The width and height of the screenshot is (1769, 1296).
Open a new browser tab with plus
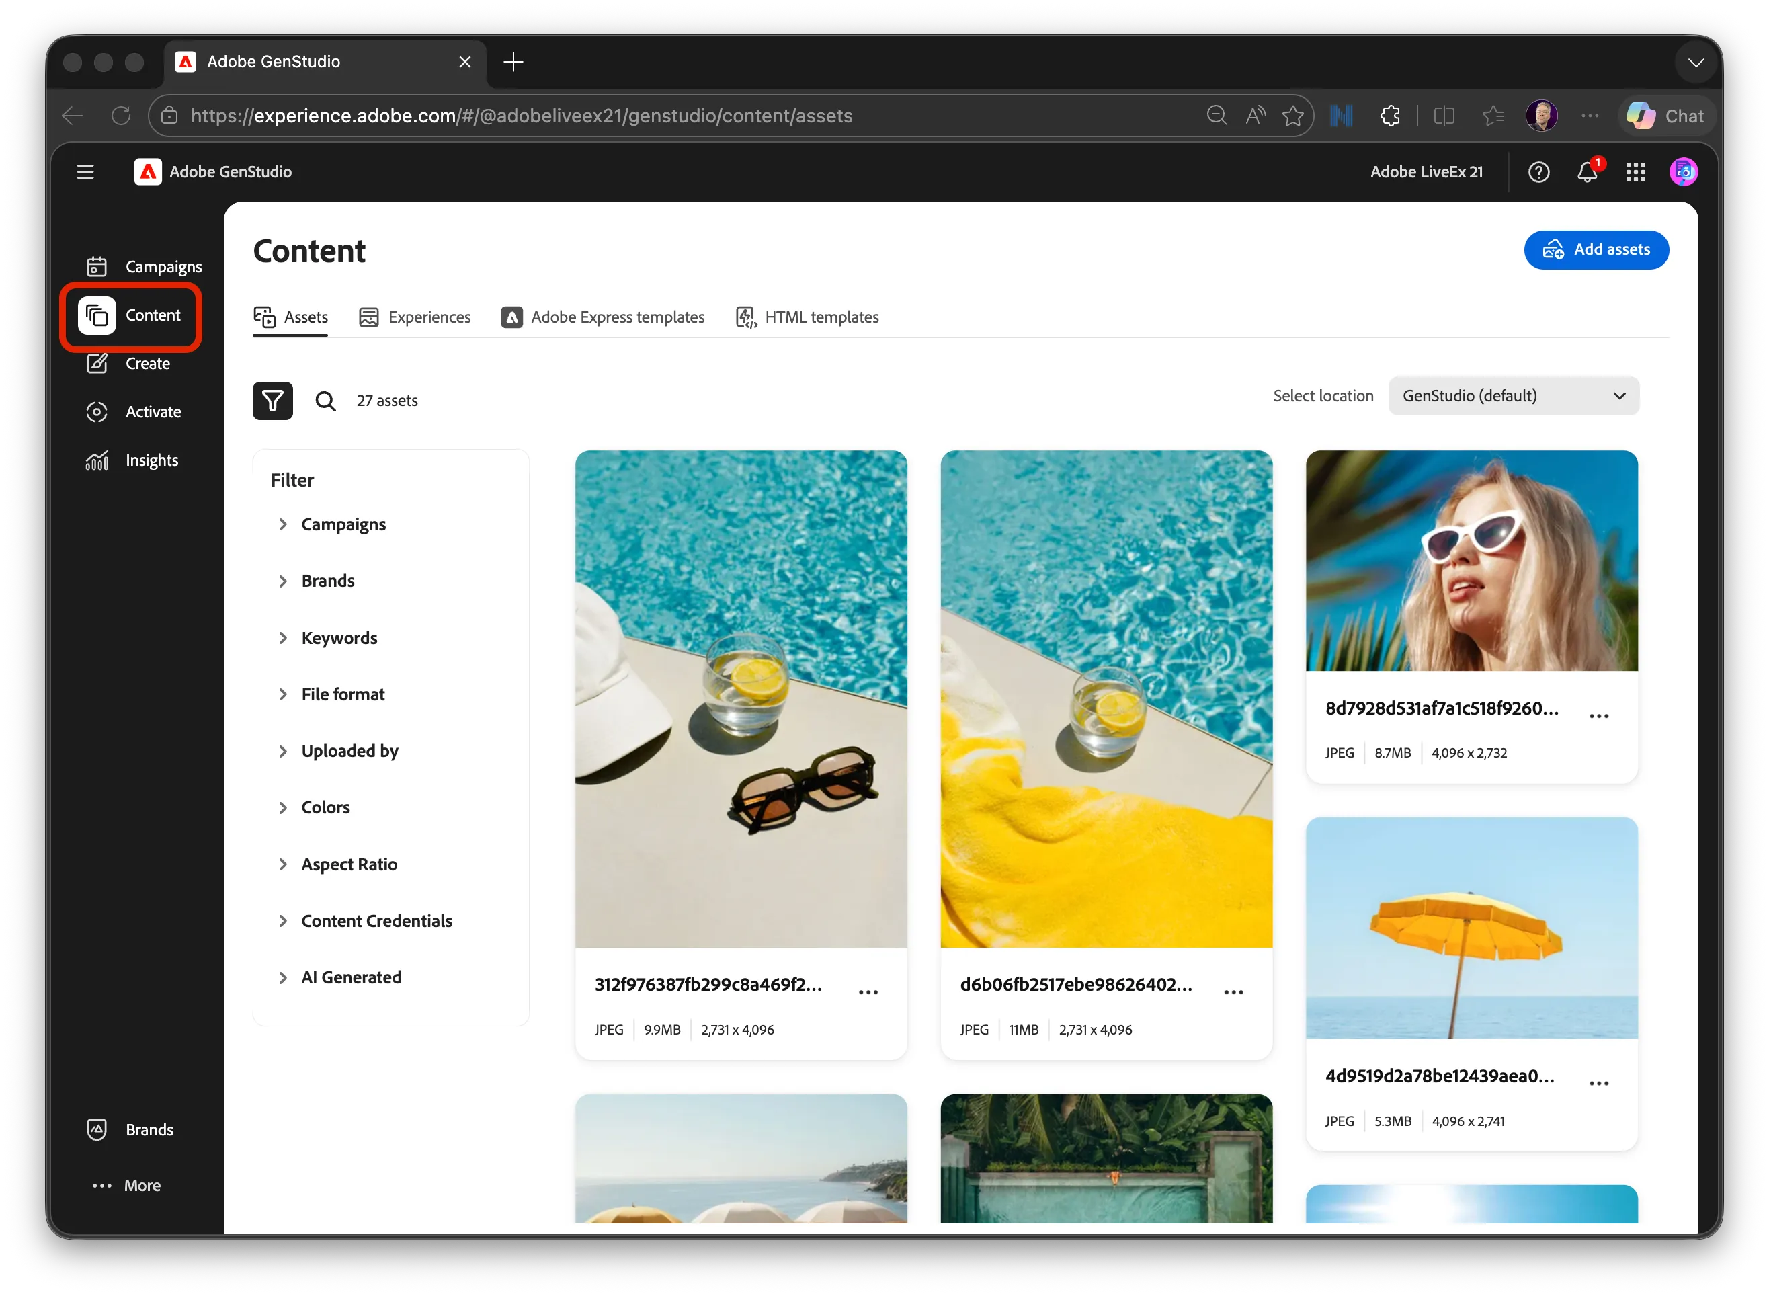(x=513, y=62)
